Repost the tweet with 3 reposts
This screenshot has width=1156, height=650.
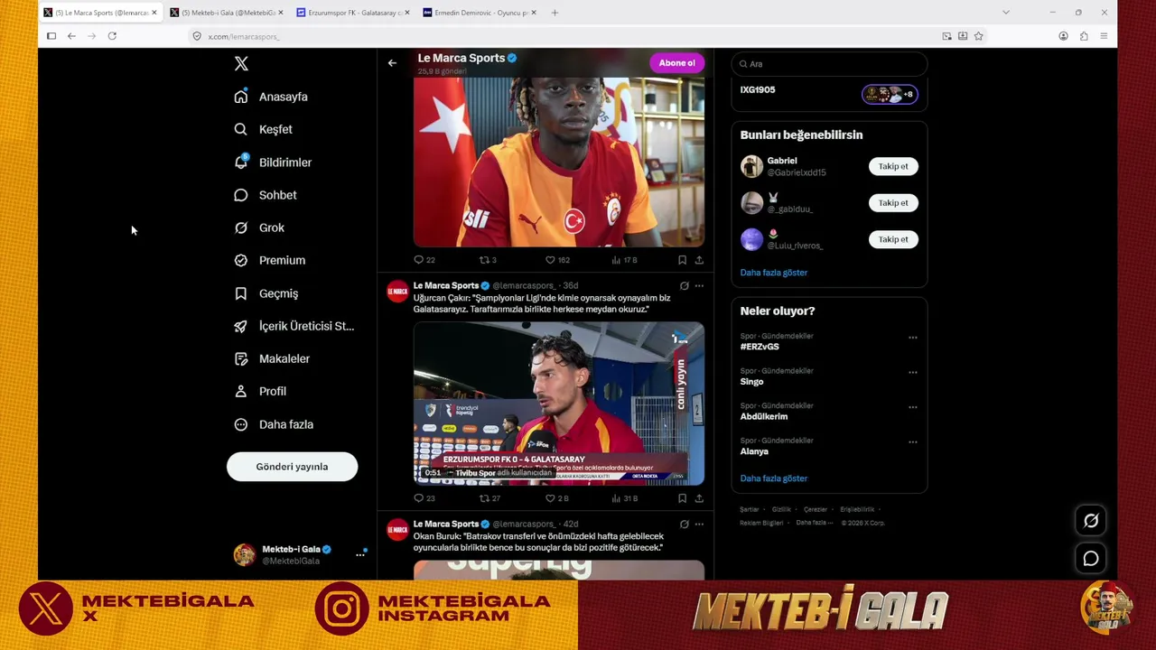[x=488, y=260]
